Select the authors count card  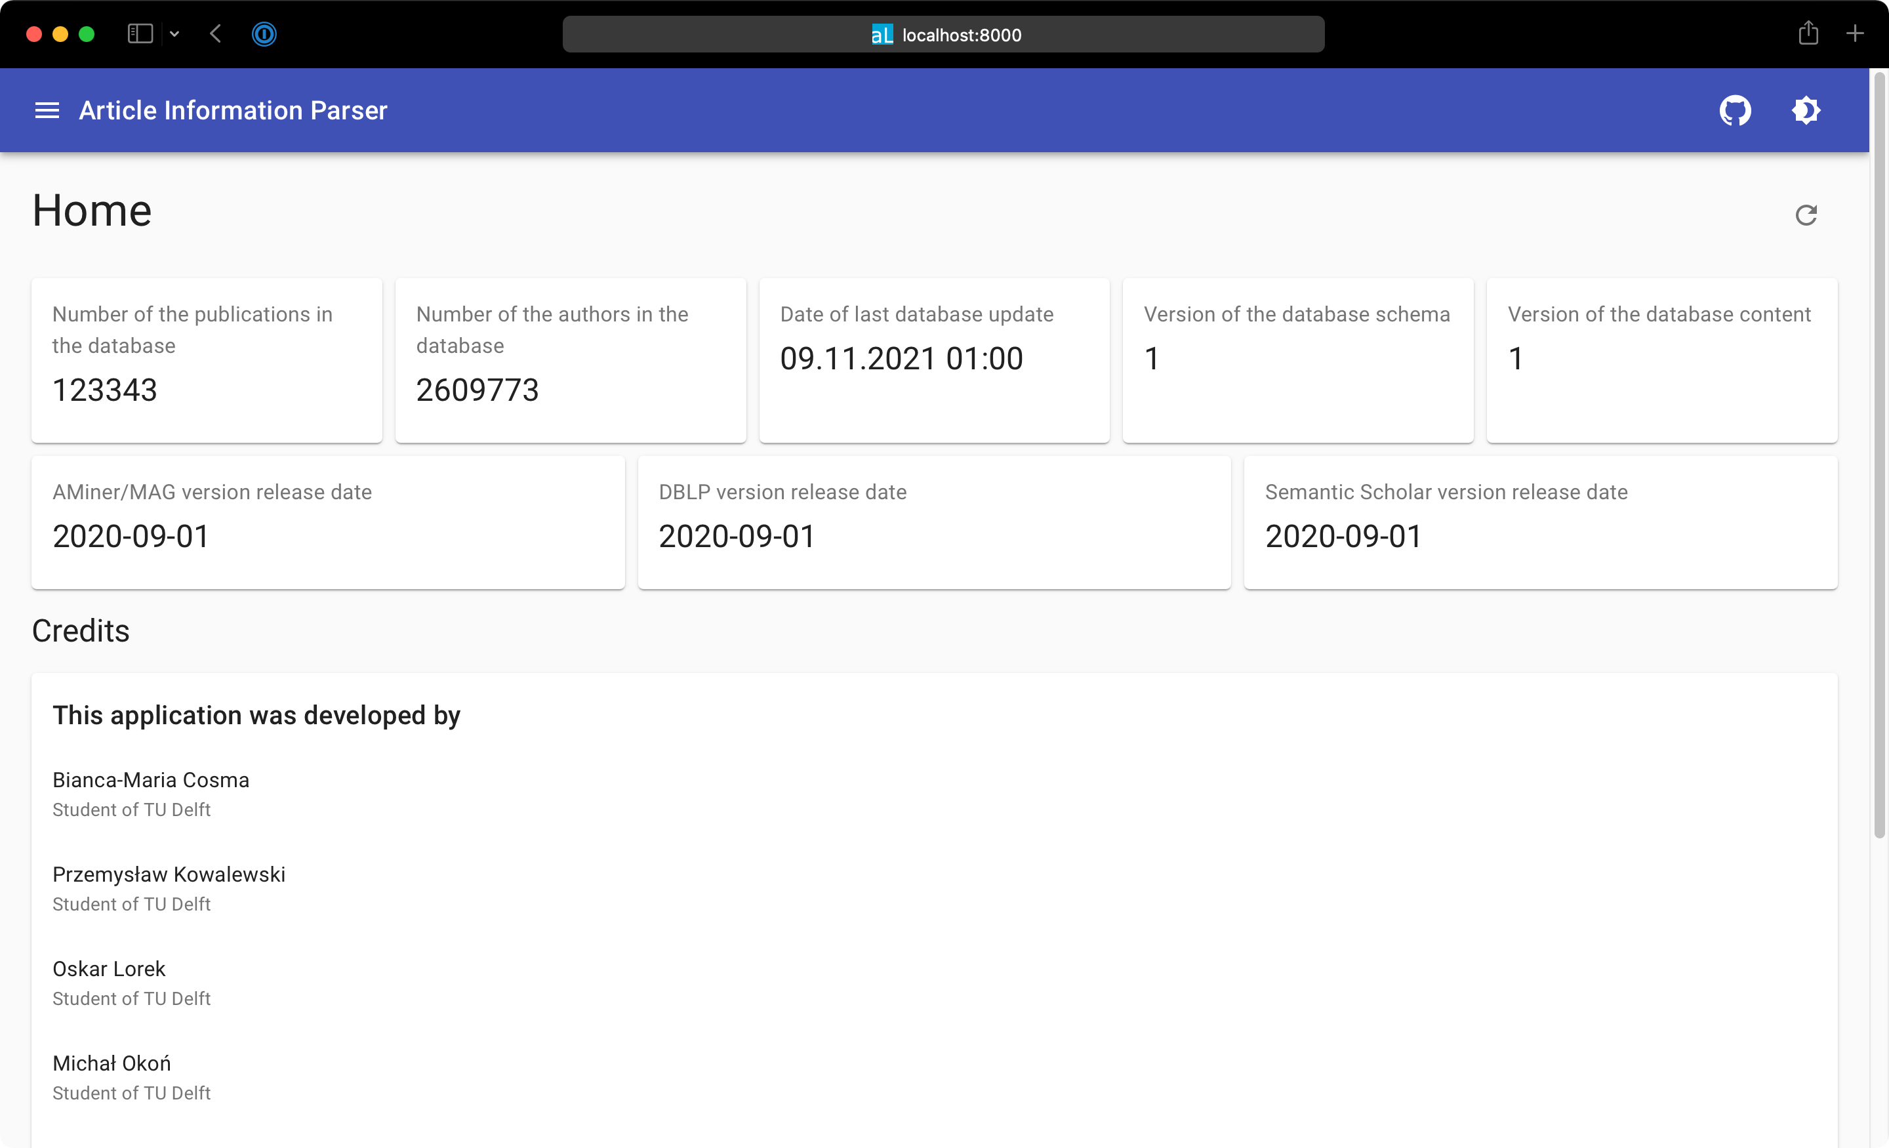click(571, 359)
